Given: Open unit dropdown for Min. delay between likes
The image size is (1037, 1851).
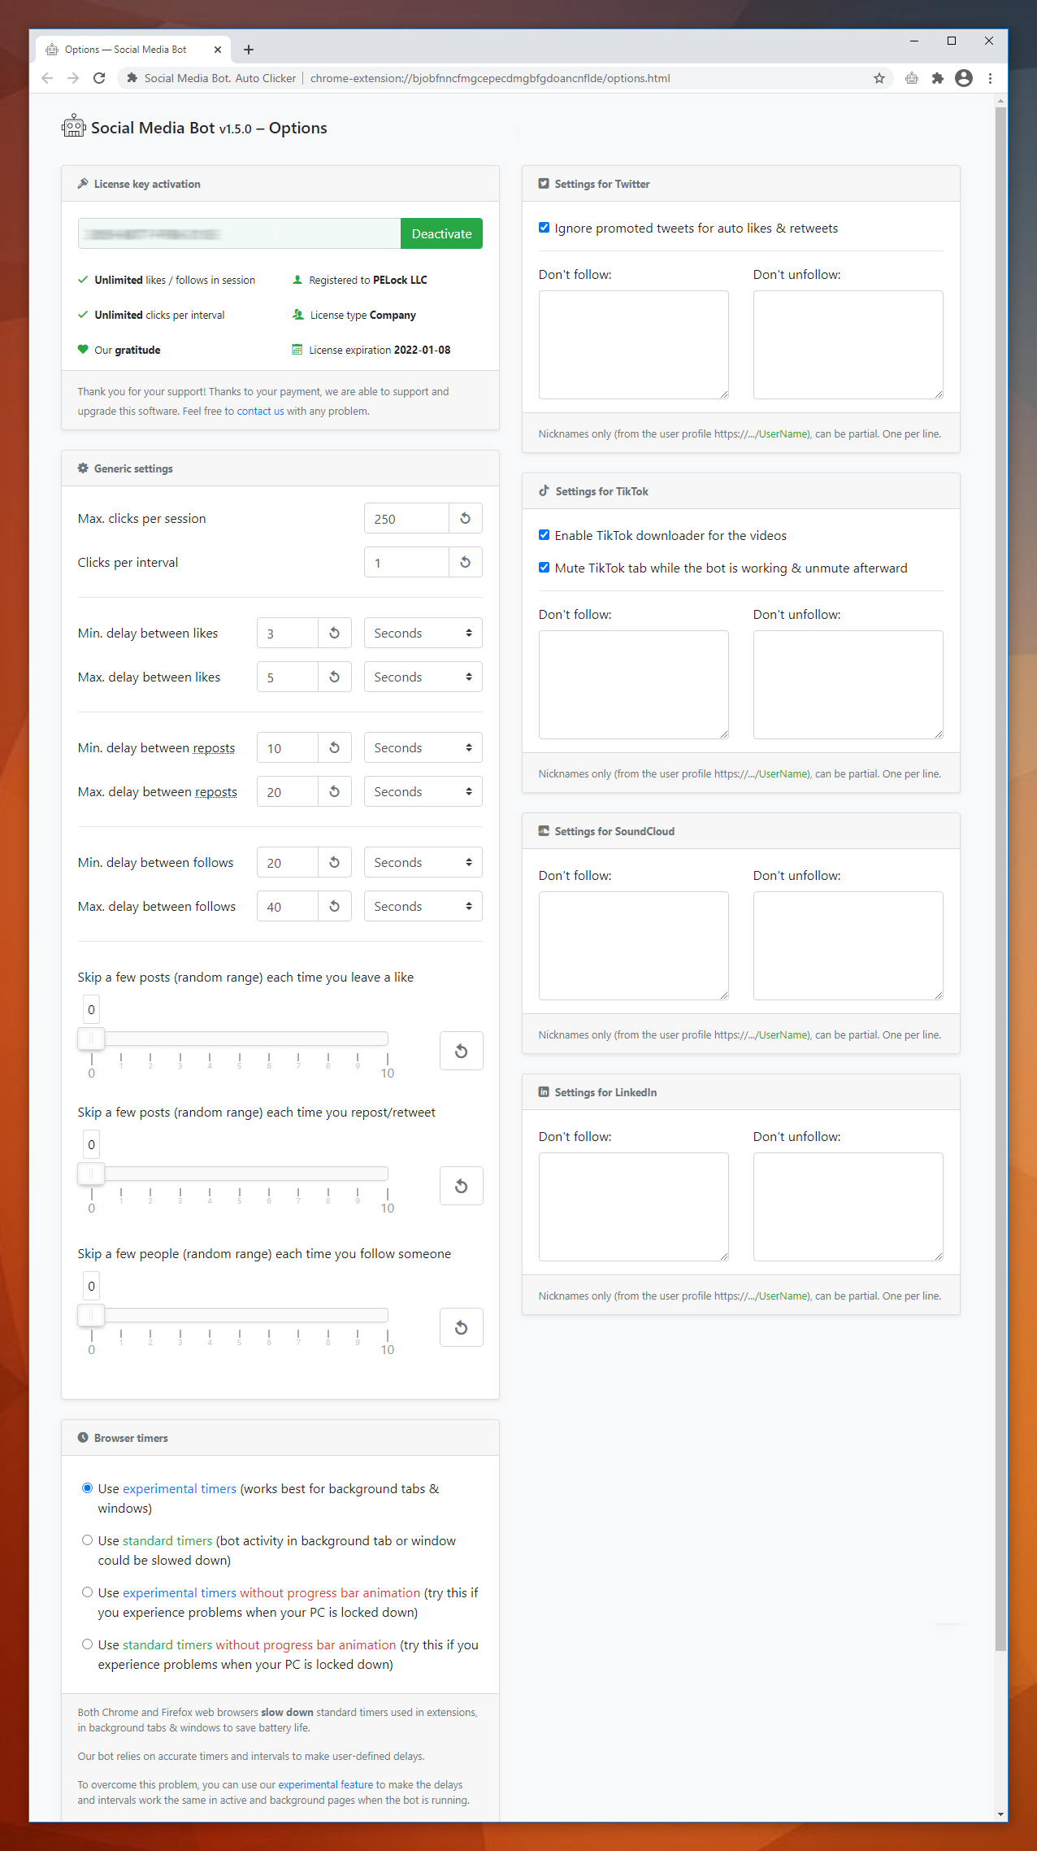Looking at the screenshot, I should tap(423, 633).
